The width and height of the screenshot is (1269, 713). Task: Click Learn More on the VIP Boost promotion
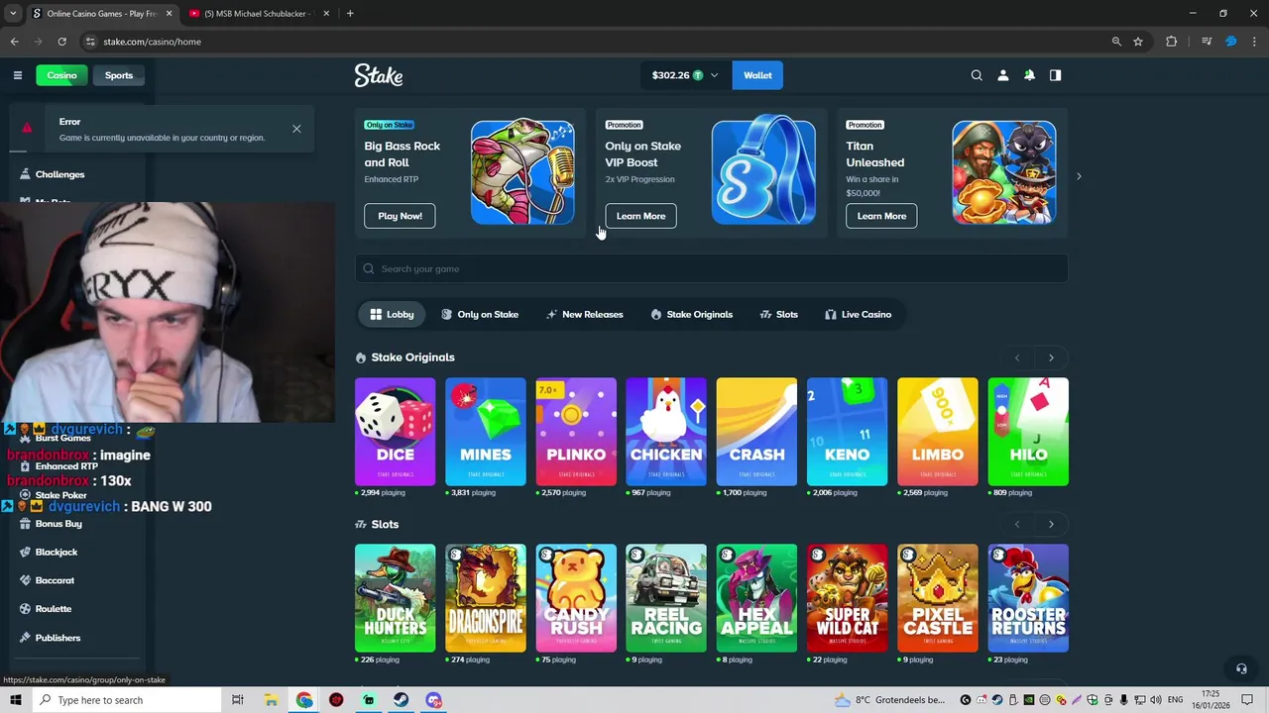coord(640,216)
